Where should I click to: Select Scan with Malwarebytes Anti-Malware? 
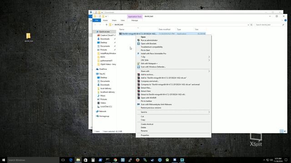[x=156, y=105]
